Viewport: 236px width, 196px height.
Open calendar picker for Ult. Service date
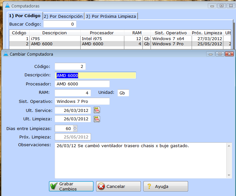coord(97,110)
